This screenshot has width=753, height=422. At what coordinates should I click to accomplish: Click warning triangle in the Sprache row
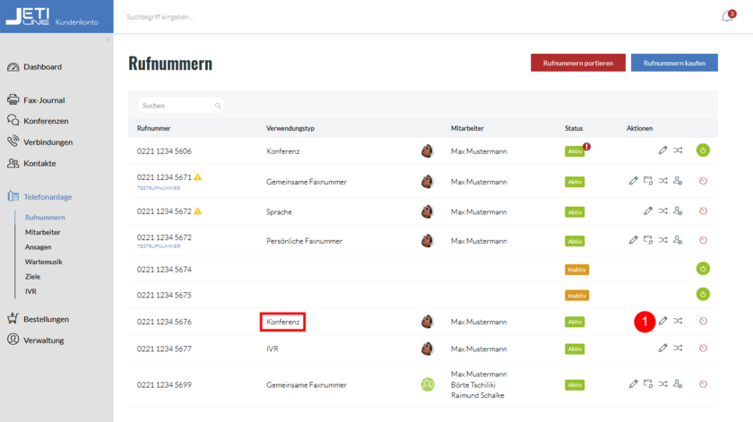(197, 211)
